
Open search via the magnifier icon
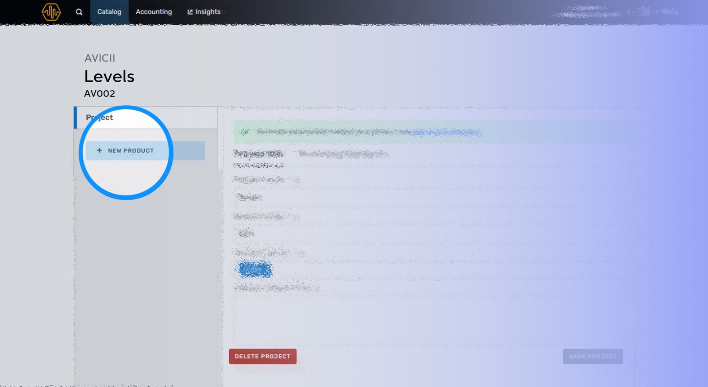tap(79, 12)
